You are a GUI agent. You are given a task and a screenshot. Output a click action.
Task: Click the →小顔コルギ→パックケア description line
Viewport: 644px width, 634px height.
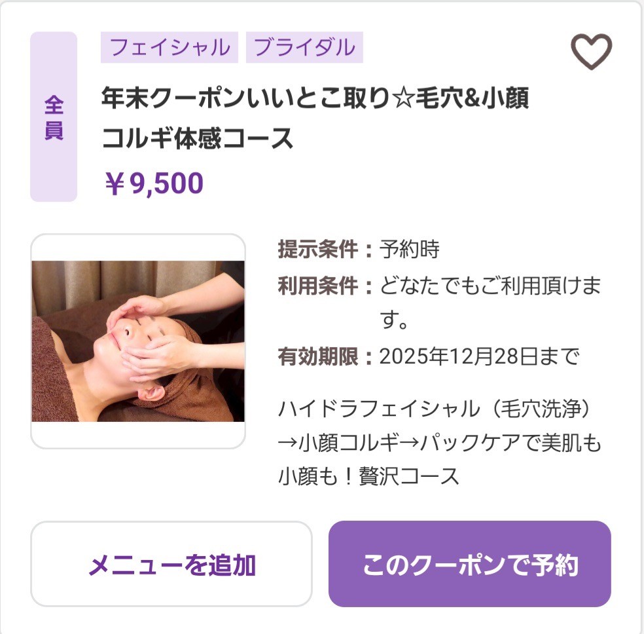click(439, 443)
